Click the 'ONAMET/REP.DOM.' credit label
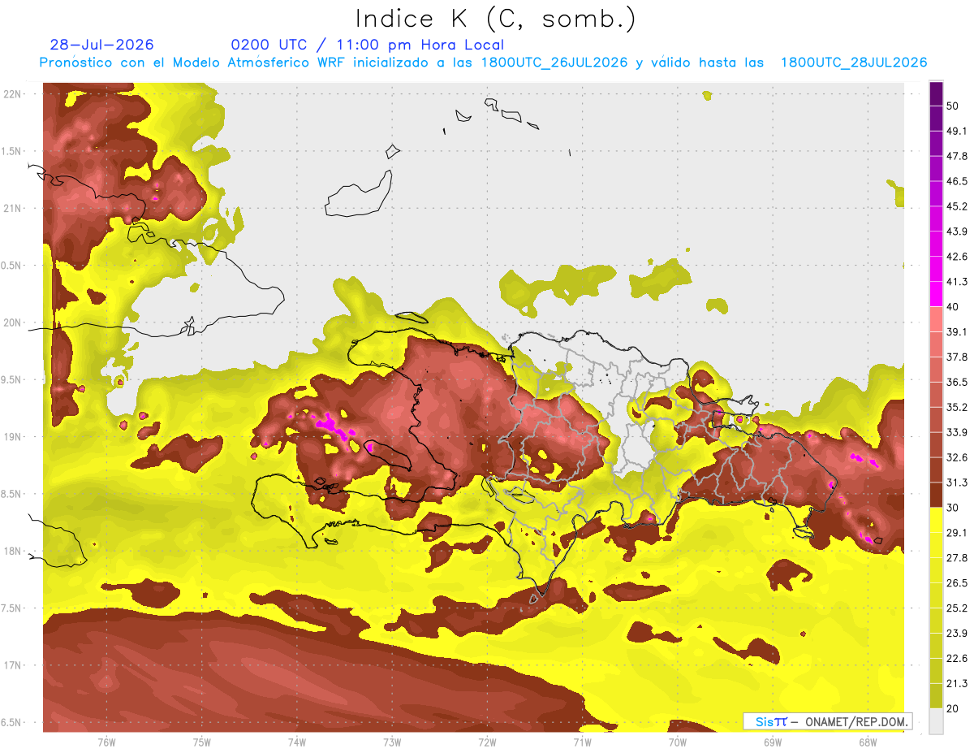Image resolution: width=974 pixels, height=753 pixels. pyautogui.click(x=856, y=721)
